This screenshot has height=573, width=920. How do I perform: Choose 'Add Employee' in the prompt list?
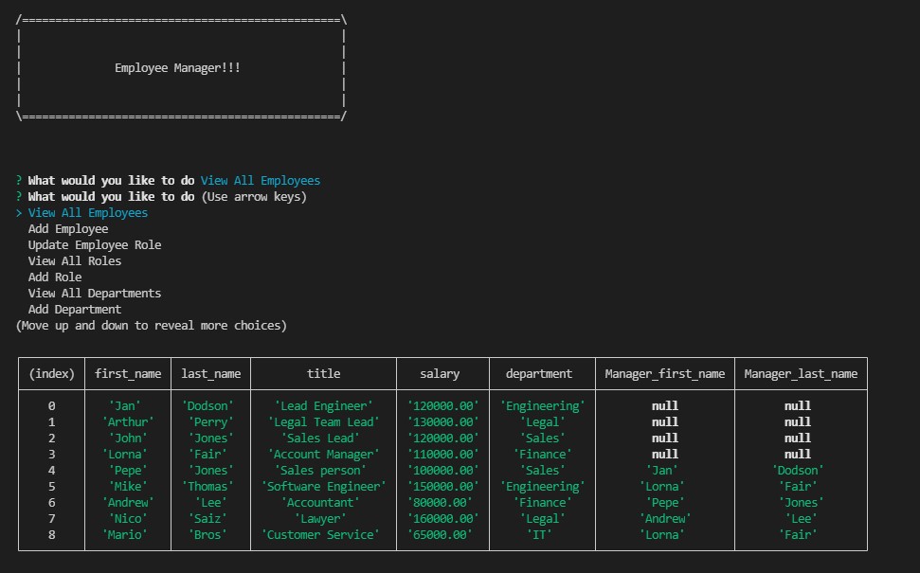[x=68, y=229]
